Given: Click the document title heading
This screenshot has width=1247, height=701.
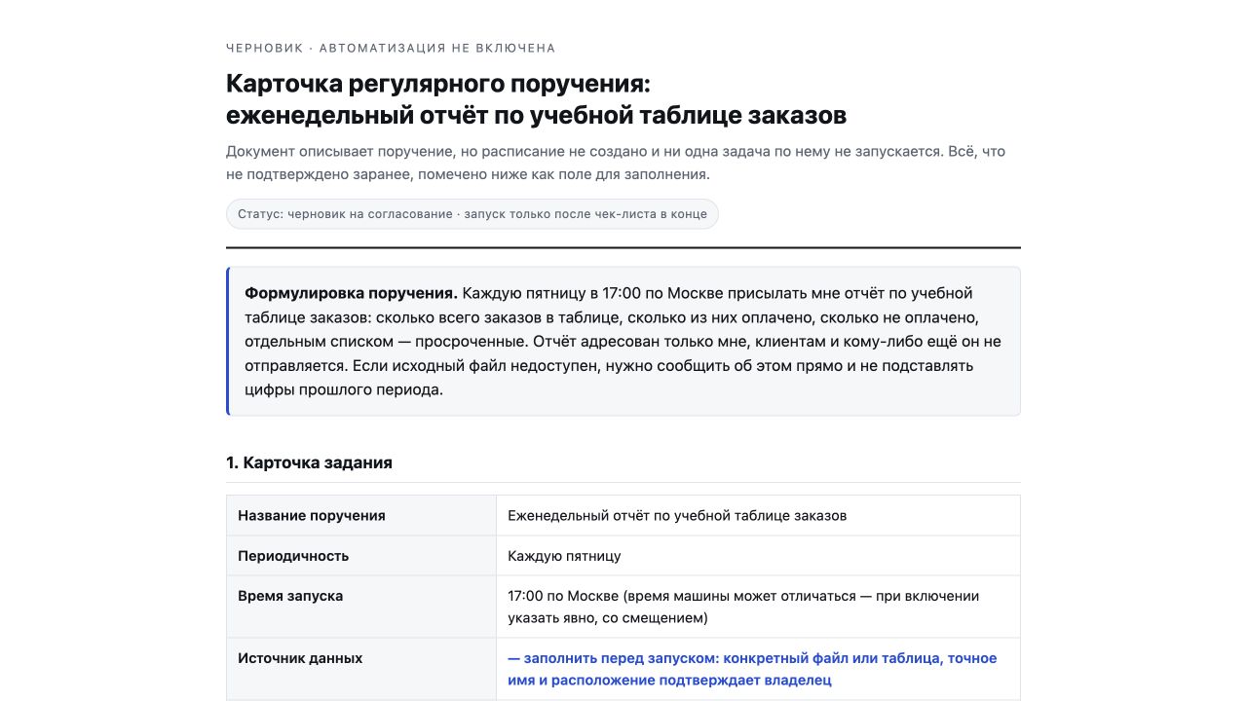Looking at the screenshot, I should pyautogui.click(x=536, y=99).
